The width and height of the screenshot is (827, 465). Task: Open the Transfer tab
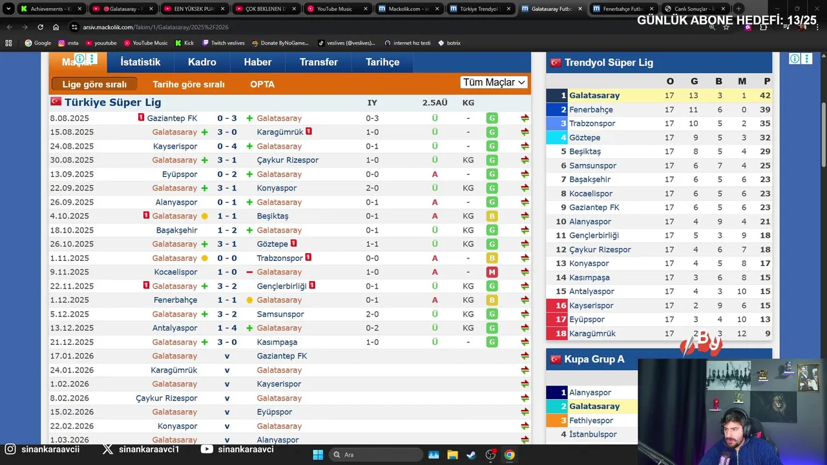point(319,62)
